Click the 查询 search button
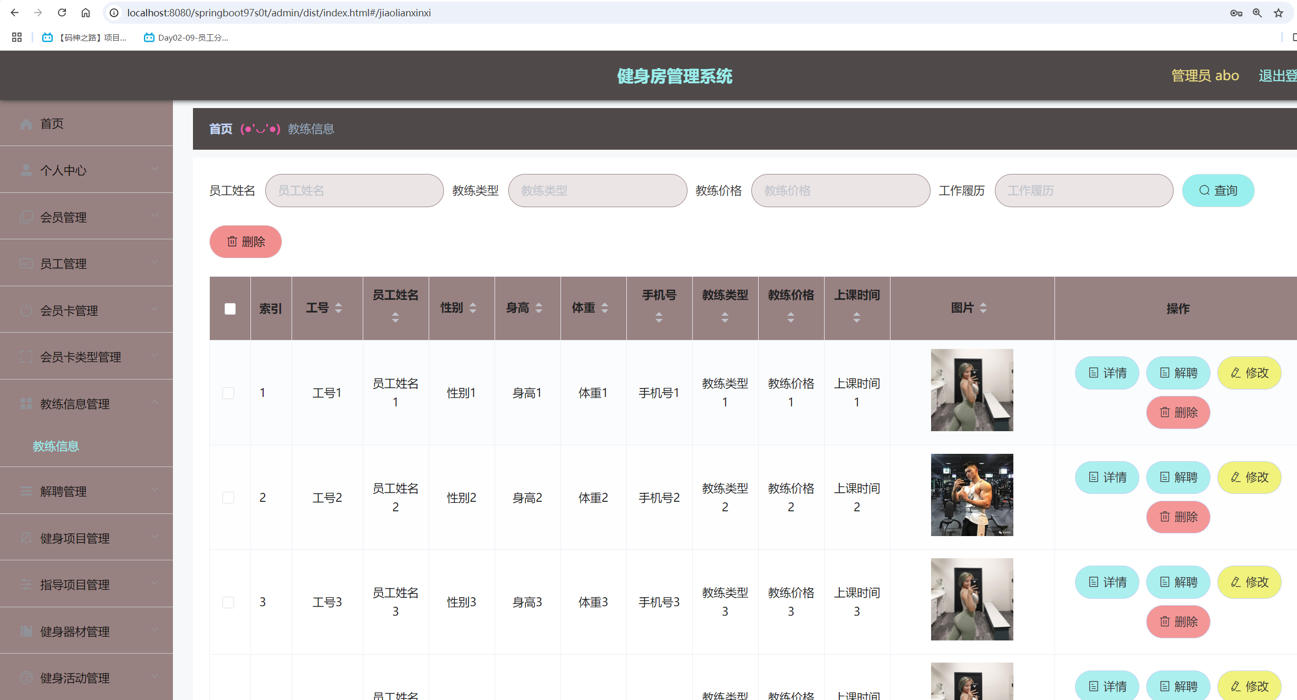 1218,190
